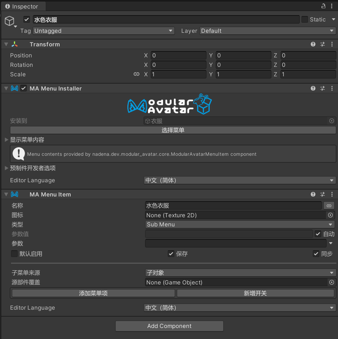Click the link button beside 名称 field
The width and height of the screenshot is (338, 339).
(329, 206)
